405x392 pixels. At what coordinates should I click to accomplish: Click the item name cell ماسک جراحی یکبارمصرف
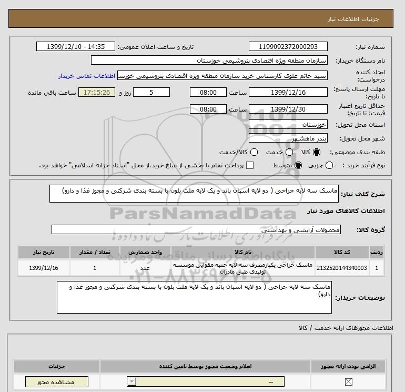click(x=243, y=268)
